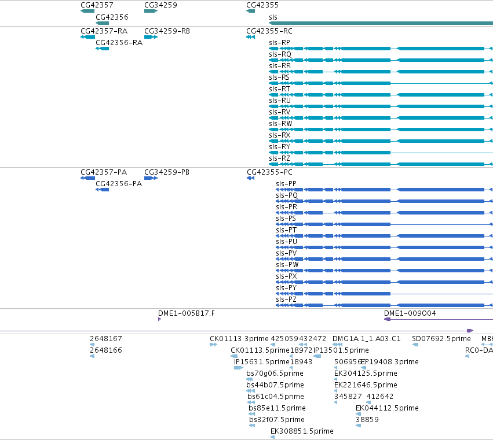Click the 412642 EST label
The width and height of the screenshot is (493, 440).
[380, 397]
